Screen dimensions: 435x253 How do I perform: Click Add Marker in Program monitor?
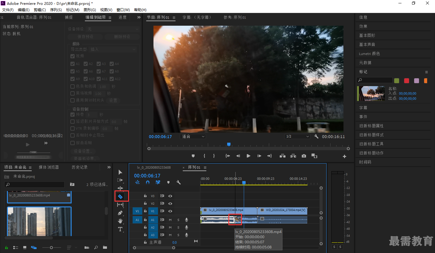193,156
